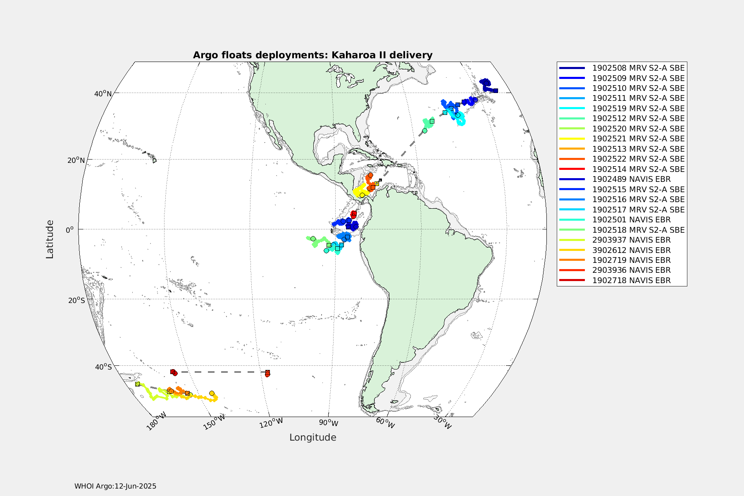Image resolution: width=744 pixels, height=496 pixels.
Task: Select the 120°W longitude tick label
Action: click(271, 423)
